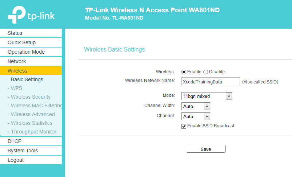Expand the Channel dropdown
Screen dimensions: 292x177
click(x=196, y=116)
